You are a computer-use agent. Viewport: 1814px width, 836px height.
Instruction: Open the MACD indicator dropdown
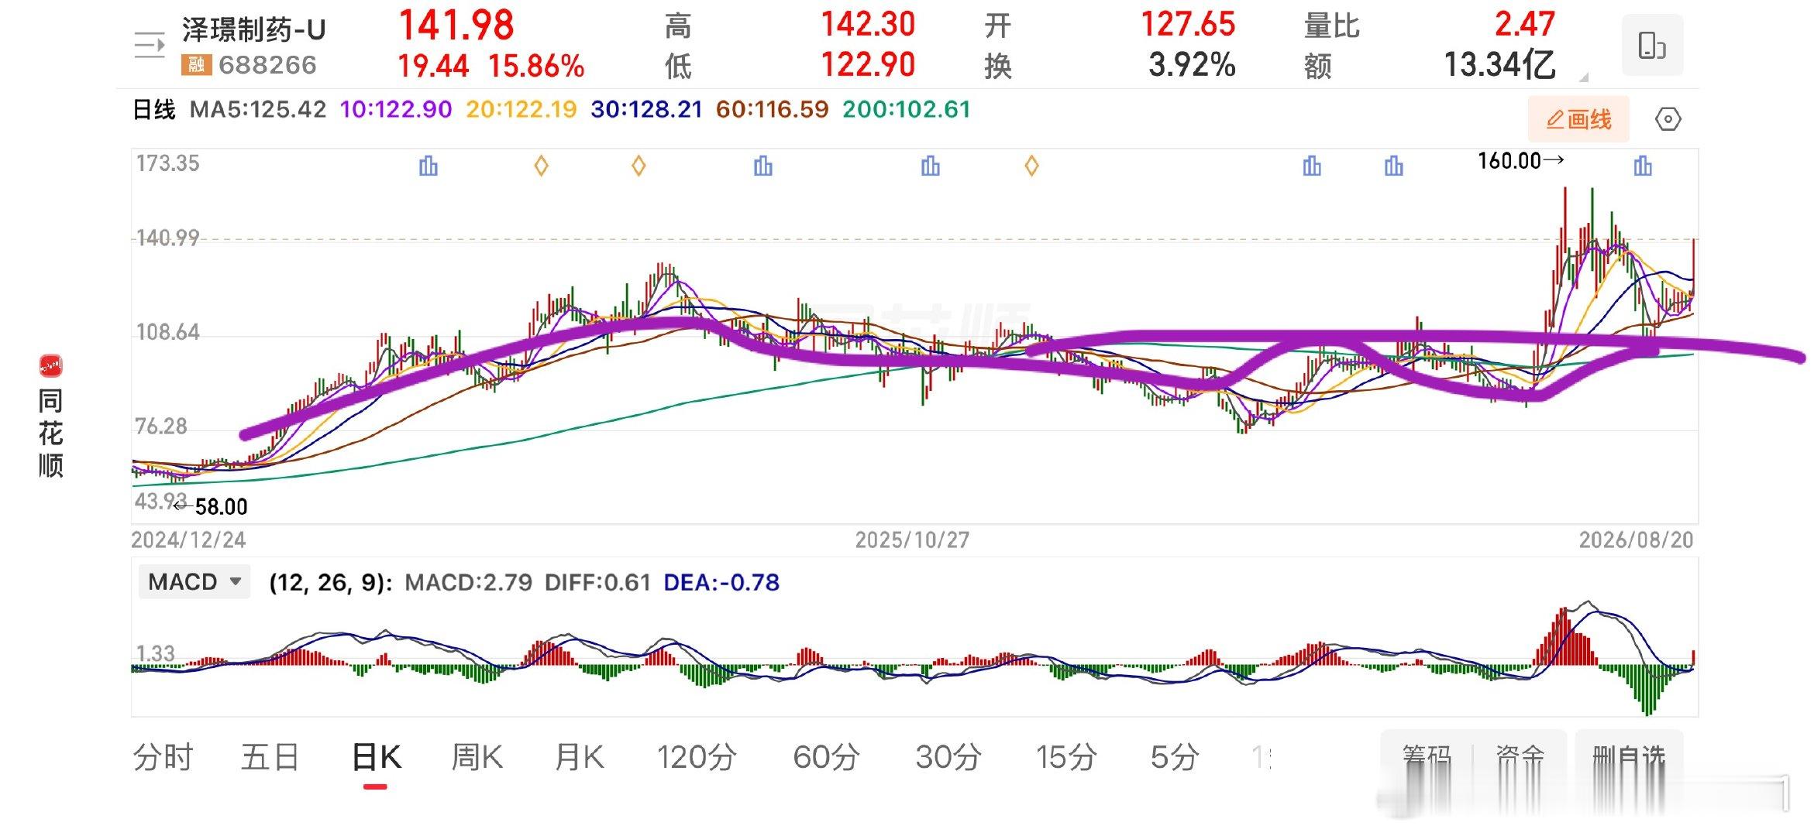[x=194, y=582]
